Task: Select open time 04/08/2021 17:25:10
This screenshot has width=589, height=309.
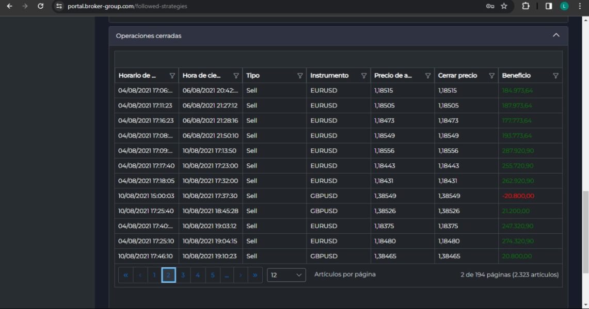Action: point(146,241)
